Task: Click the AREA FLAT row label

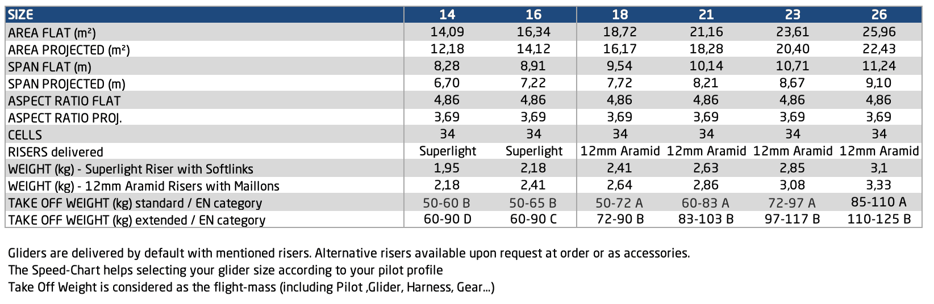Action: click(48, 32)
